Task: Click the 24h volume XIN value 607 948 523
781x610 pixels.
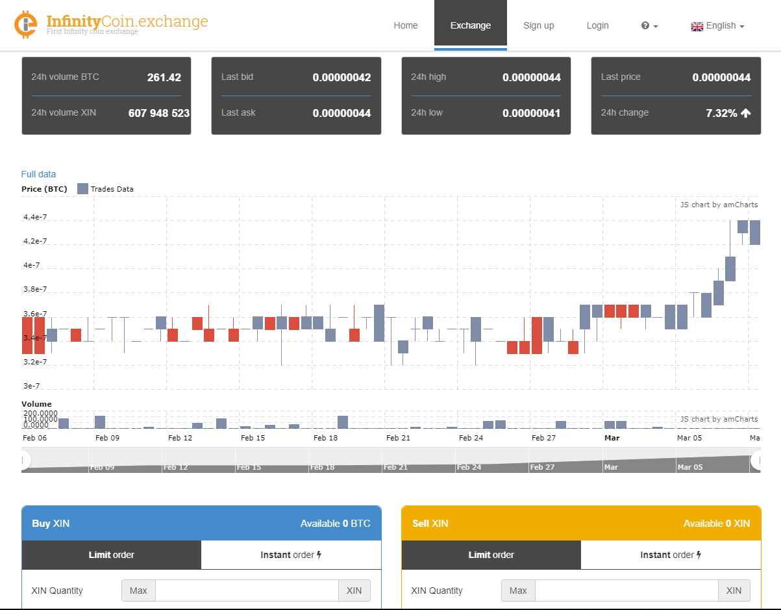Action: pos(159,113)
